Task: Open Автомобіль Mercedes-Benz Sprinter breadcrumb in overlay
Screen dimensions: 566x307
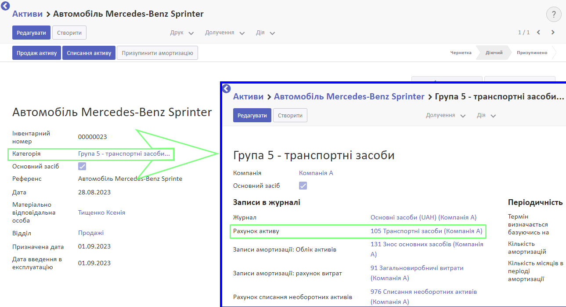Action: [x=350, y=96]
